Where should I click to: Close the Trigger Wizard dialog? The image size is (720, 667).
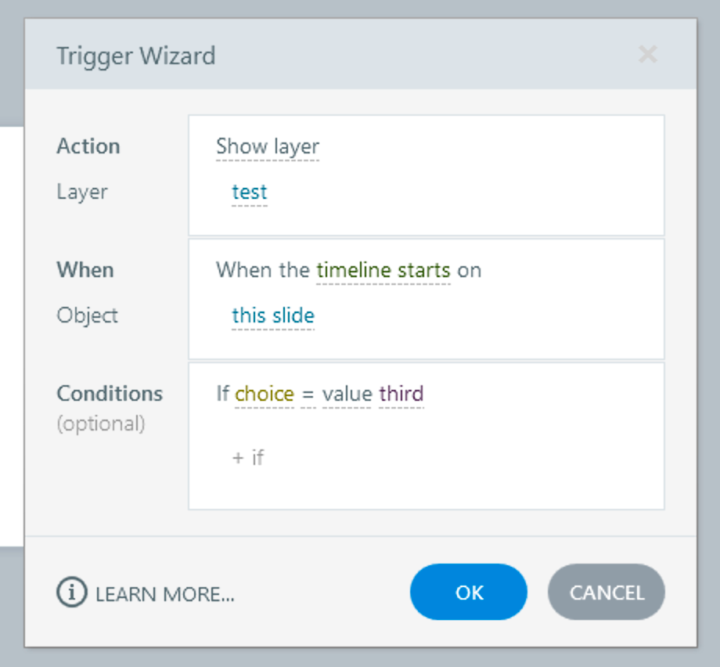coord(647,54)
